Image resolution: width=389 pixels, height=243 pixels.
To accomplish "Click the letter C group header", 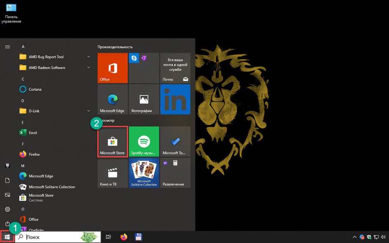I will pos(23,79).
